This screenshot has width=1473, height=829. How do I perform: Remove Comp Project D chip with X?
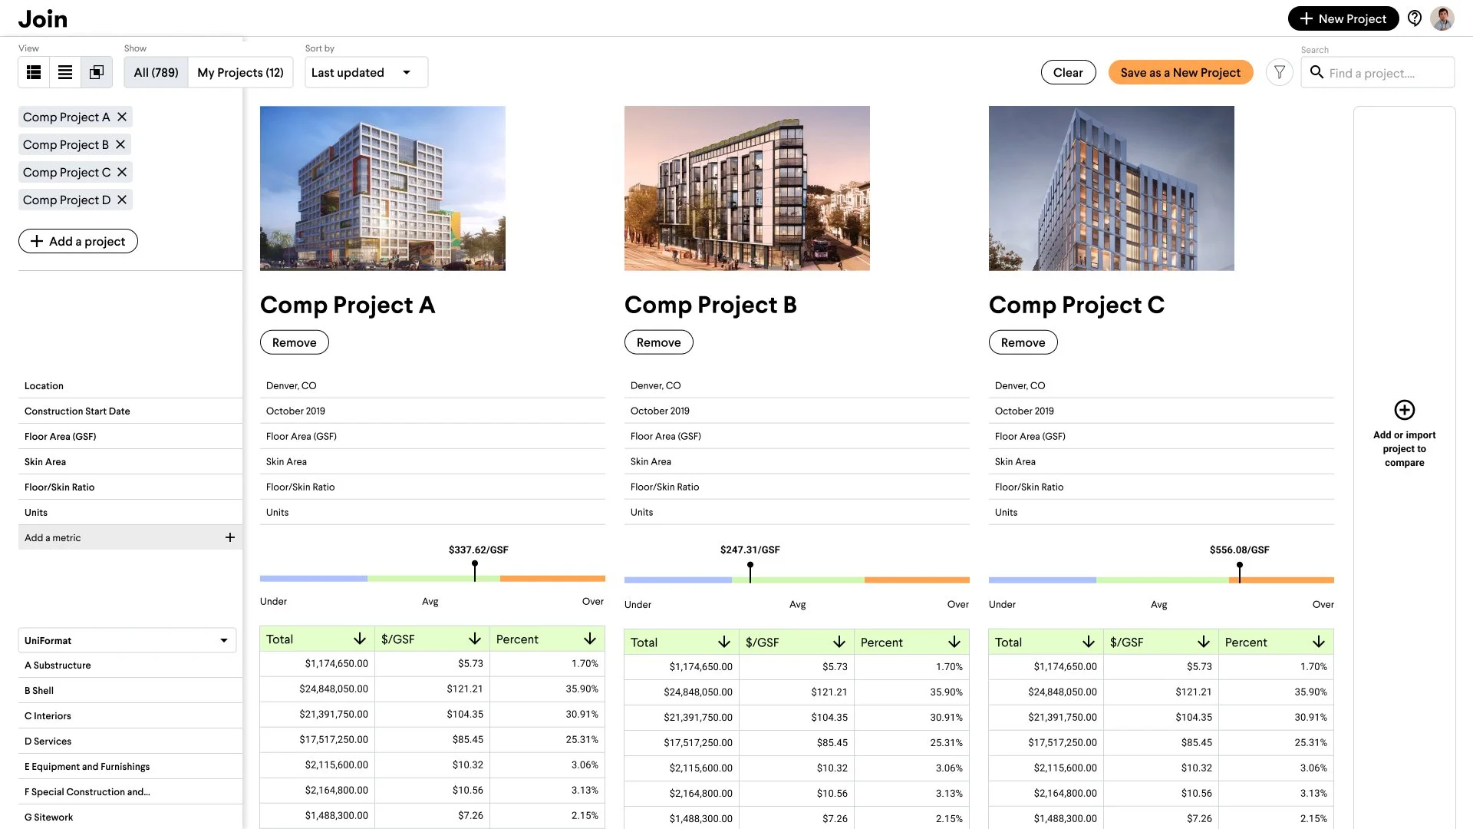(x=122, y=200)
